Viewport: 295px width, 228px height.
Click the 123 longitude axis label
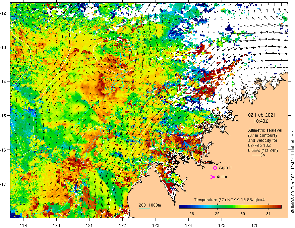tap(156, 225)
